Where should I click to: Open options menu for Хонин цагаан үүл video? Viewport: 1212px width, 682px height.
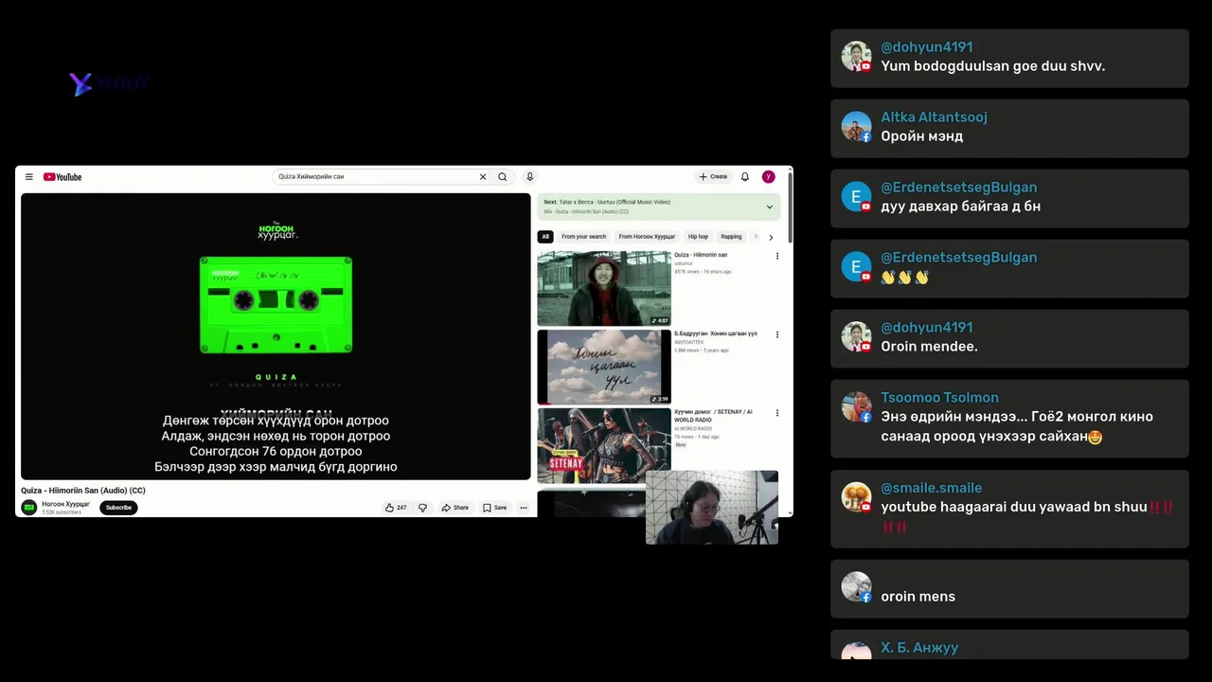(777, 334)
